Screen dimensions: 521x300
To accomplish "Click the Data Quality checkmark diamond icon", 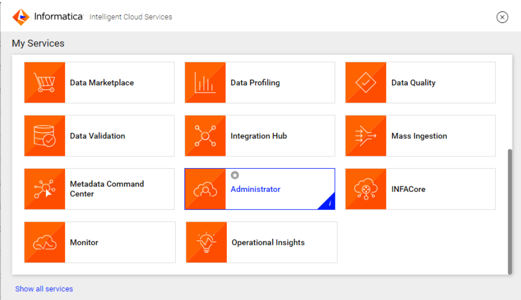I will click(x=366, y=82).
